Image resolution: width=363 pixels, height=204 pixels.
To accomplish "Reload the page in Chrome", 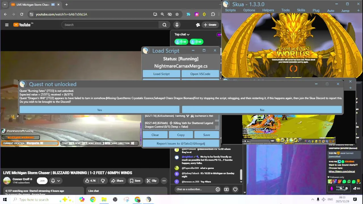I will [x=22, y=14].
